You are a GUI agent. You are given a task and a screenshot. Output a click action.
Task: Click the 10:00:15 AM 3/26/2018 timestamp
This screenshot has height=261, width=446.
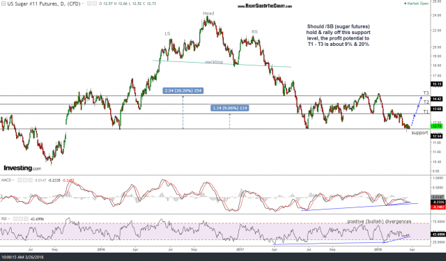22,258
